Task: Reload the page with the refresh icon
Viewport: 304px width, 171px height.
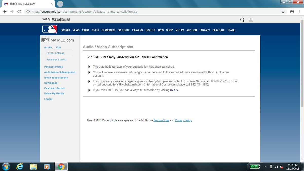Action: click(x=19, y=12)
